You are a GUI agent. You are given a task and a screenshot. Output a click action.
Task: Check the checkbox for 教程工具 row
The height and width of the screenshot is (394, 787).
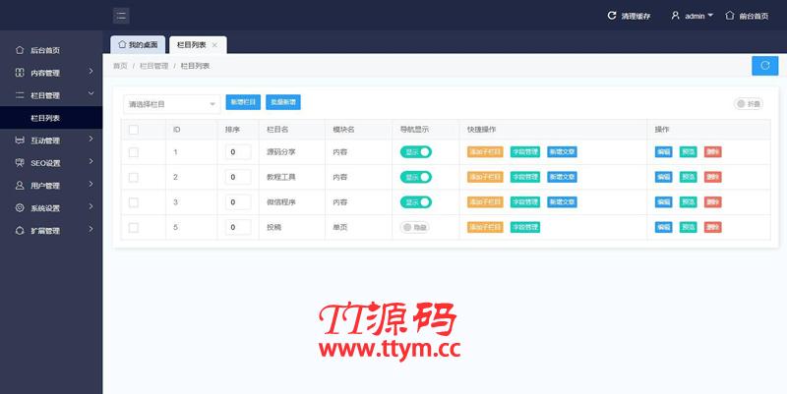134,177
